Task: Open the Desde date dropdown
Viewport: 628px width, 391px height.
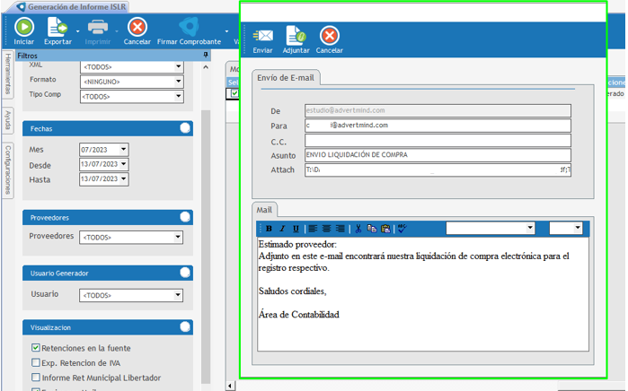Action: click(123, 164)
